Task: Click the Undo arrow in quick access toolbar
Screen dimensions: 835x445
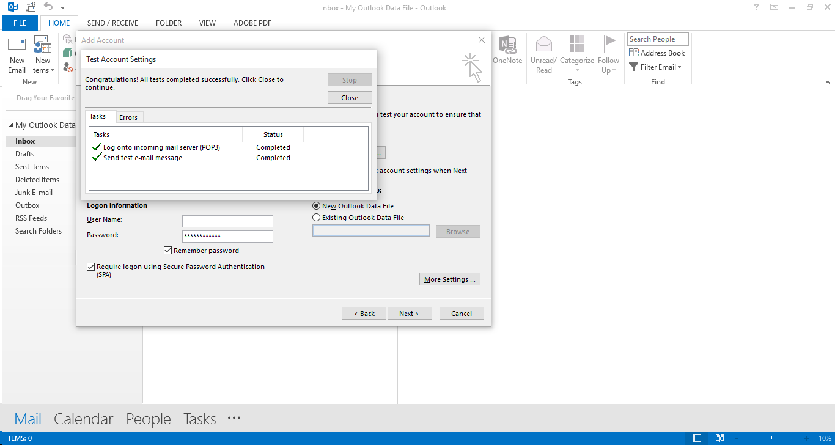Action: pos(48,7)
